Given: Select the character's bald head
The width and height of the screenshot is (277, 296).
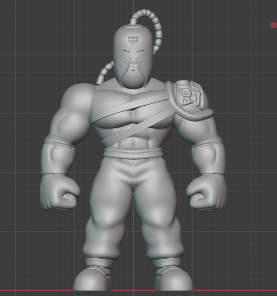Looking at the screenshot, I should tap(133, 57).
